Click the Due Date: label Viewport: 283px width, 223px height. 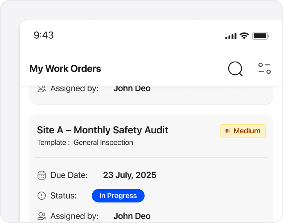click(69, 175)
